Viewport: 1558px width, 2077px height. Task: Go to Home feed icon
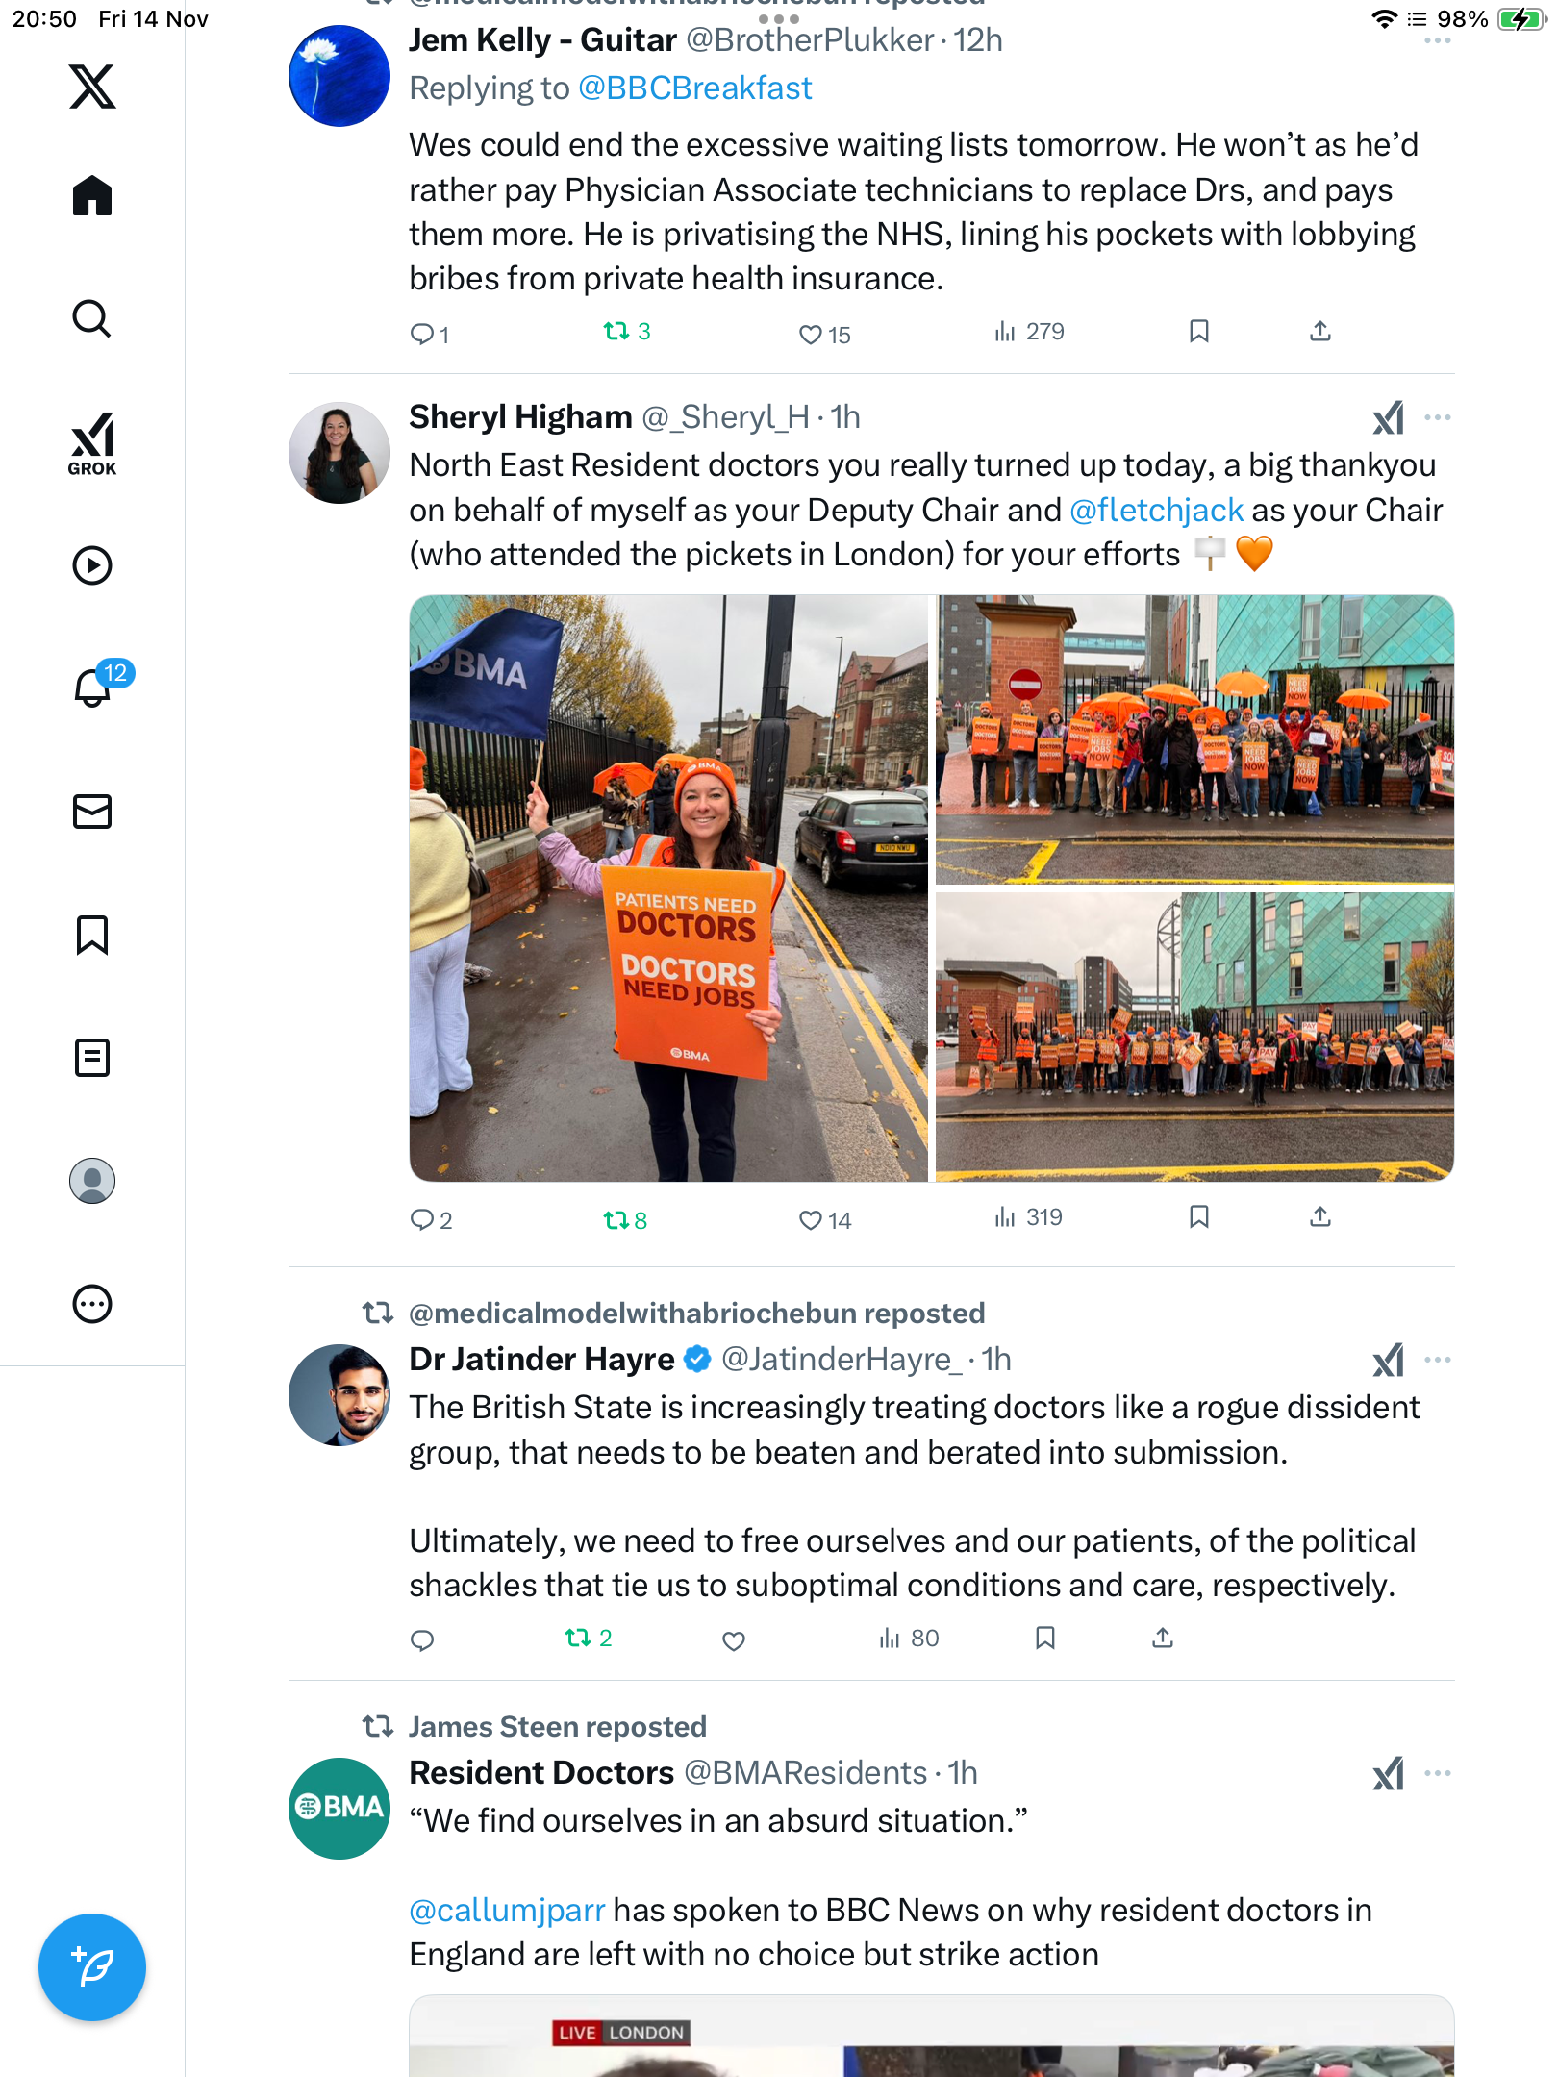click(92, 195)
